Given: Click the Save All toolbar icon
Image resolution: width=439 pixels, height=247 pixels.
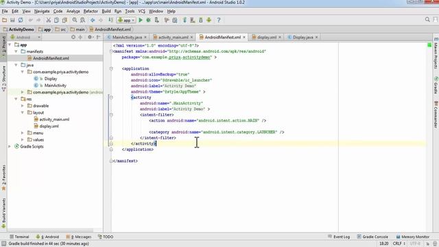Looking at the screenshot, I should pos(12,20).
